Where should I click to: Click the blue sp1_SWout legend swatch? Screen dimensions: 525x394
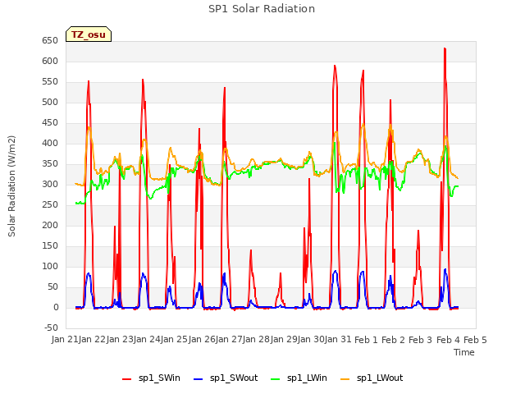point(199,379)
